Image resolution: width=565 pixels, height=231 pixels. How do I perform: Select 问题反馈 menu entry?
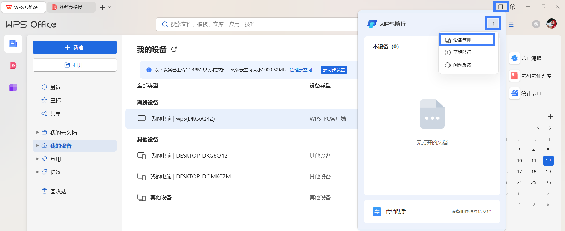coord(468,65)
